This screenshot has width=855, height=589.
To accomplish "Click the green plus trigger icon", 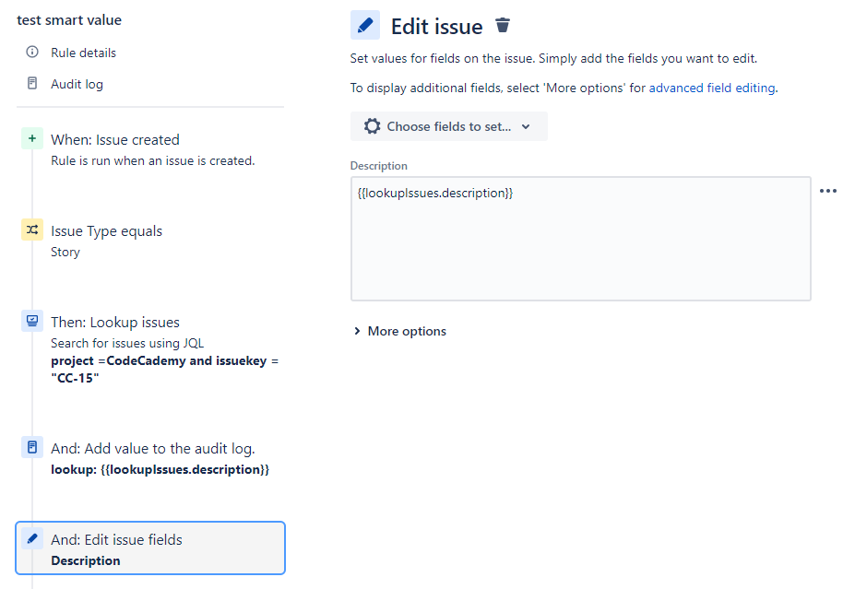I will [x=32, y=139].
